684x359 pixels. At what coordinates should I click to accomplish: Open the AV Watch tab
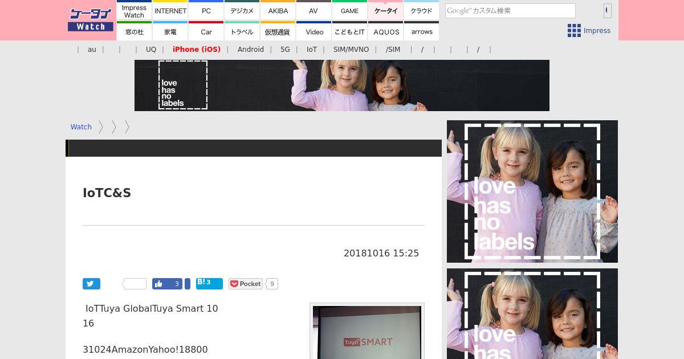pyautogui.click(x=313, y=11)
